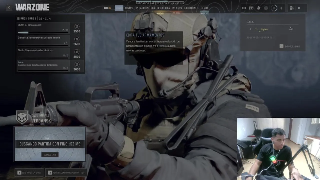
Task: Click the streamer webcam overlay
Action: click(x=278, y=149)
